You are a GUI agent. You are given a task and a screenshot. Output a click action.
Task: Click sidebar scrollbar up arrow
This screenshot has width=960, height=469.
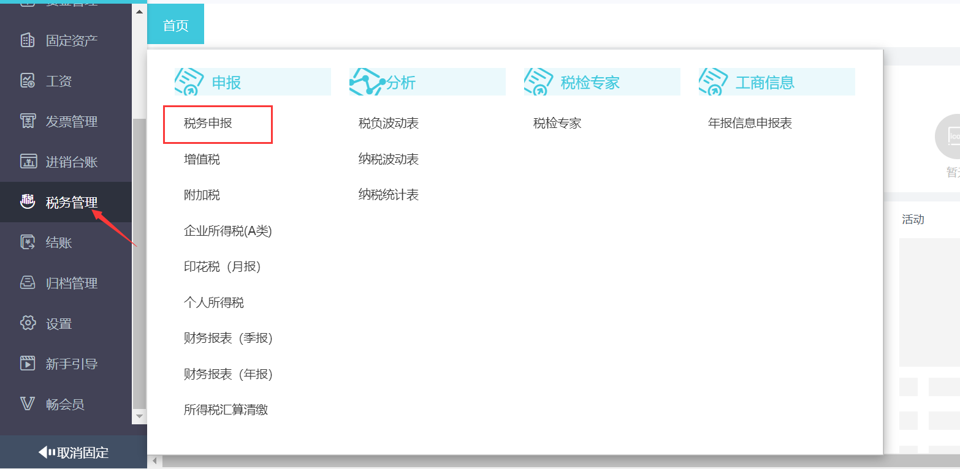pyautogui.click(x=139, y=12)
